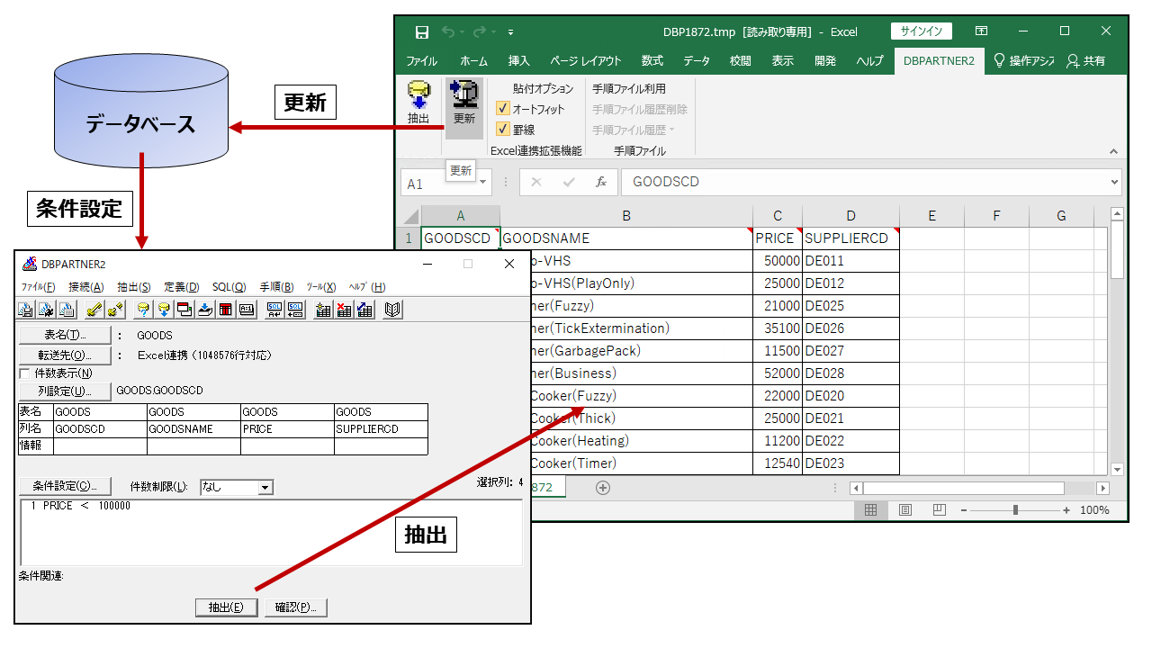Click the yellow key connect icon in DBPARTNER2
Screen dimensions: 1152x648
point(94,310)
